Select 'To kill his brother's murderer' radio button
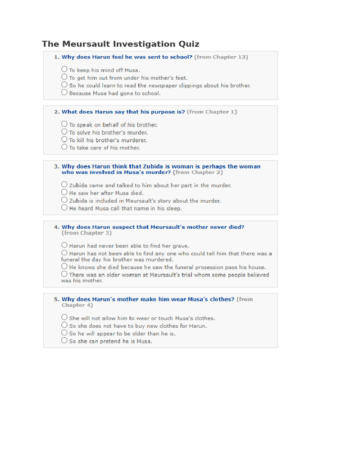346x461 pixels. [64, 140]
